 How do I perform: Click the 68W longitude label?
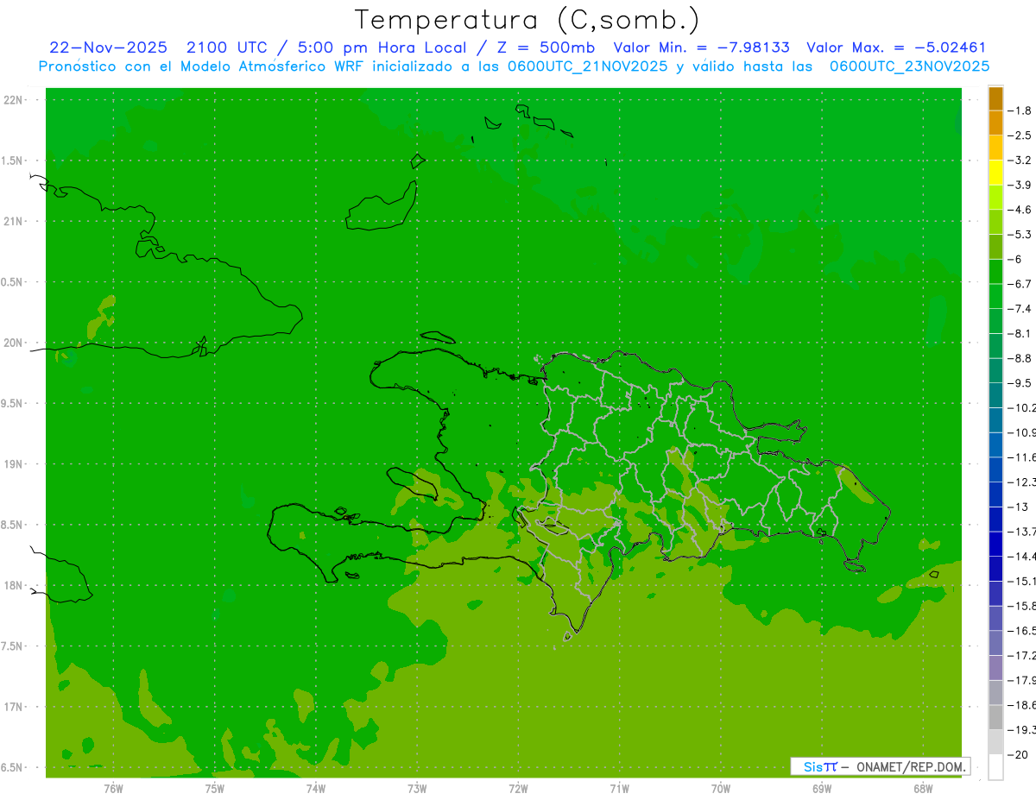922,788
